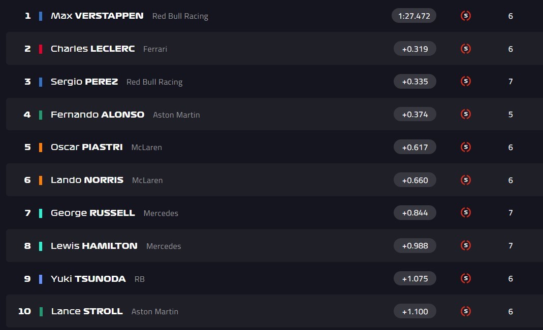
Task: Open Lewis Hamilton's driver name
Action: click(x=94, y=246)
